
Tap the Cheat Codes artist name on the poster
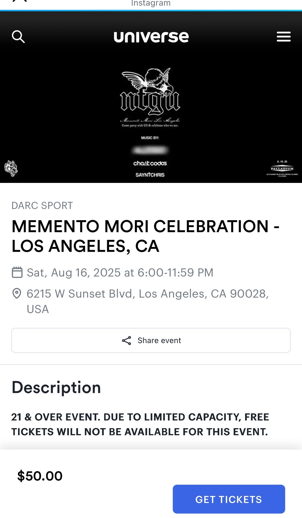point(150,163)
